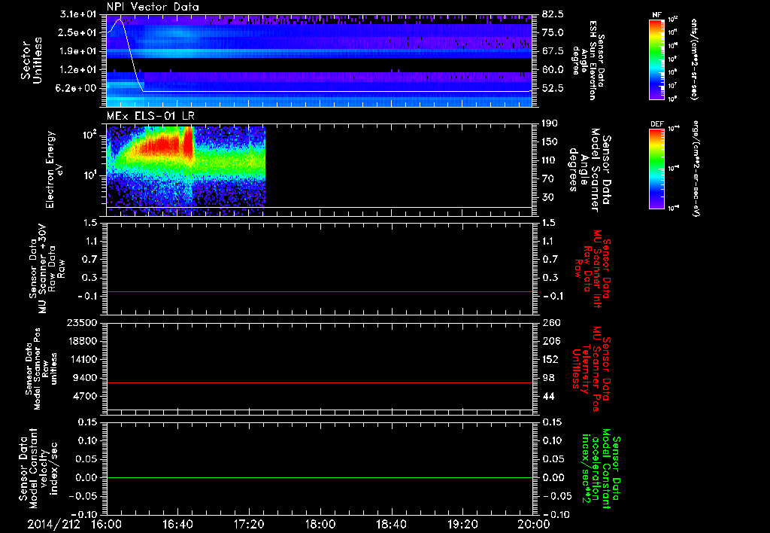
Task: Click the 17:20 time axis label
Action: pos(249,524)
